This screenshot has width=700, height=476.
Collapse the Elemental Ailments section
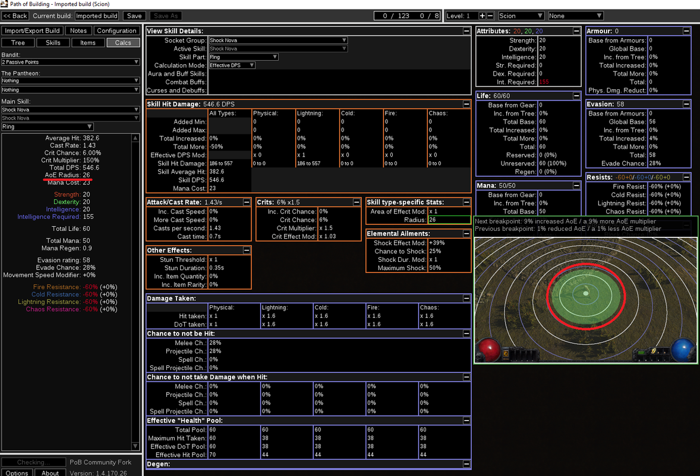point(466,234)
